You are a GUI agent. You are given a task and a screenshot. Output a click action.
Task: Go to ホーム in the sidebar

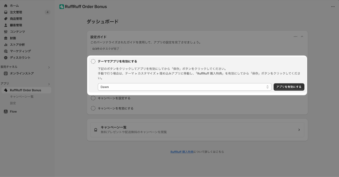click(14, 6)
